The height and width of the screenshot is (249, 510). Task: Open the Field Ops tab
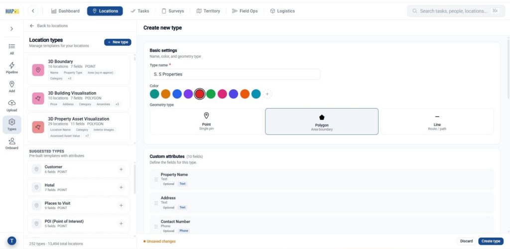click(x=245, y=11)
